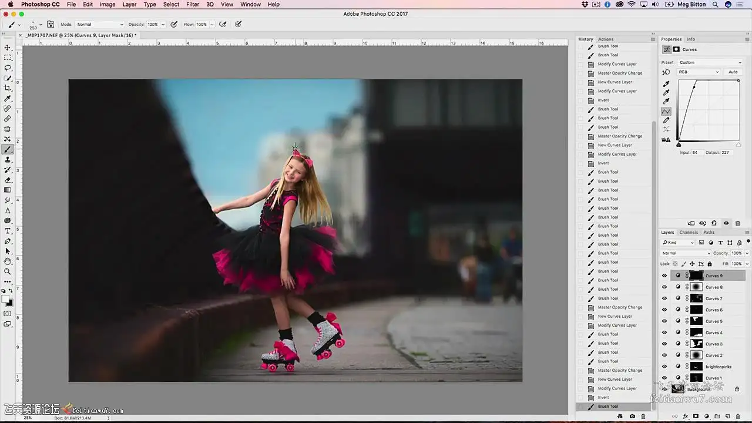Expand the RGB channel dropdown

(698, 72)
